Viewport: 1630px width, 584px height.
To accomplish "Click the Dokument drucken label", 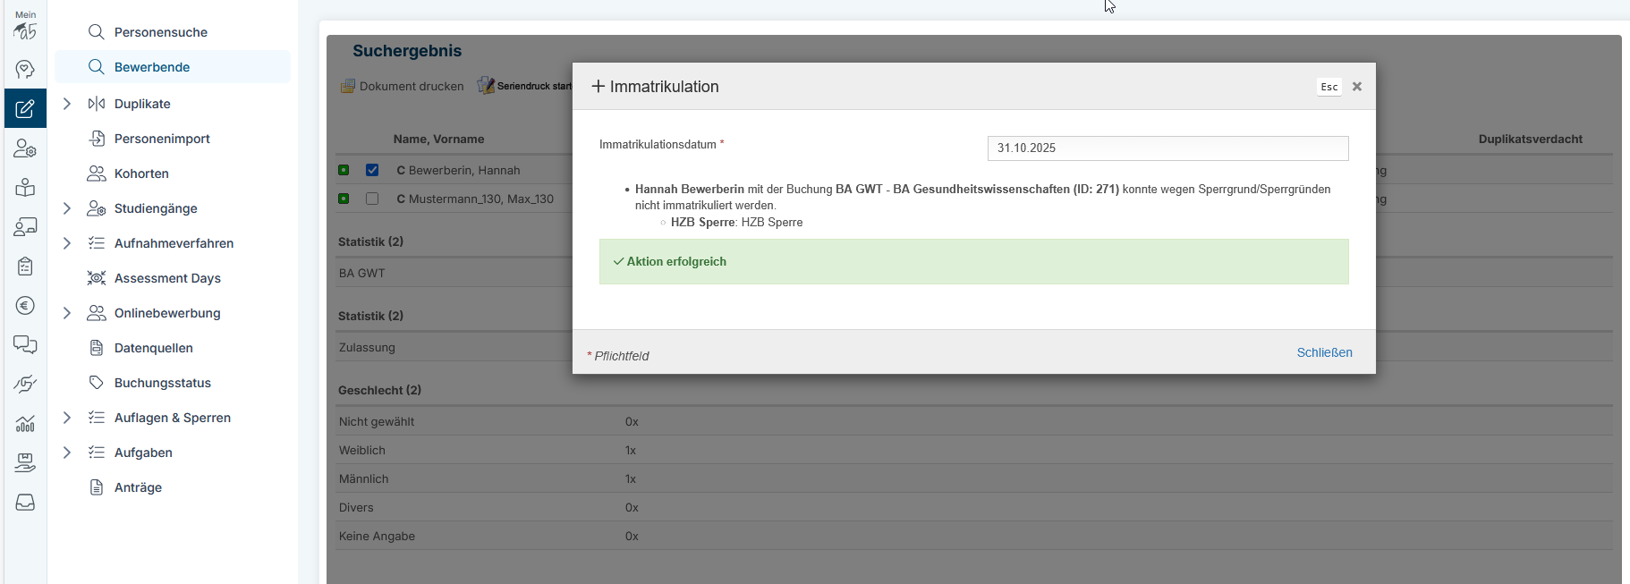I will (412, 87).
